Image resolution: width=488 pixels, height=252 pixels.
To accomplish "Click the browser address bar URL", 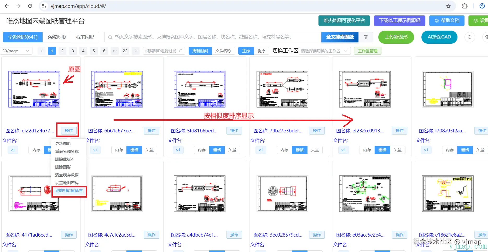I will coord(78,6).
